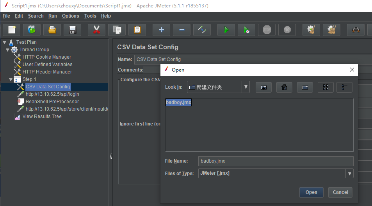Open the Edit menu
Image resolution: width=372 pixels, height=206 pixels.
(x=19, y=16)
